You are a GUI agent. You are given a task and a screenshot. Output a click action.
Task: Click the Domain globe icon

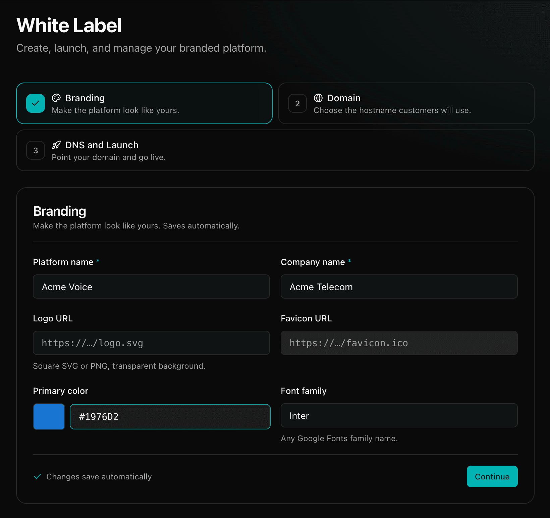pos(318,98)
